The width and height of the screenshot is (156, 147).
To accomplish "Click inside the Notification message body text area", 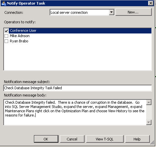I will (75, 112).
